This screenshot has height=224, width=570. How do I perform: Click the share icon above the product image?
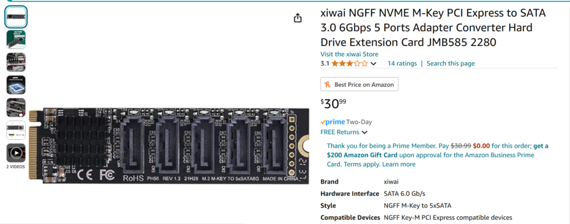click(298, 18)
